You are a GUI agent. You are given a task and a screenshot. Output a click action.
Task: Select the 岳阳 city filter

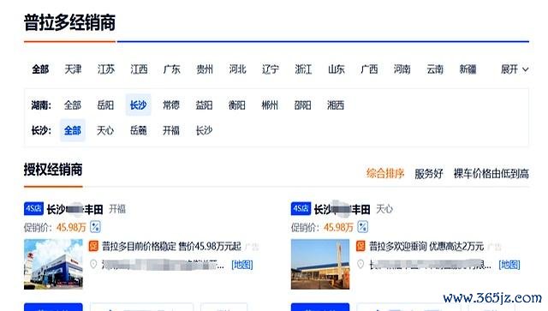coord(105,105)
